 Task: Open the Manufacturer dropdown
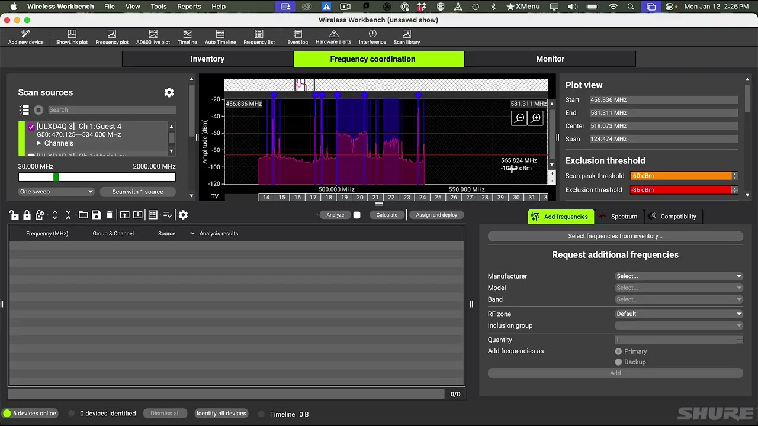[x=679, y=276]
